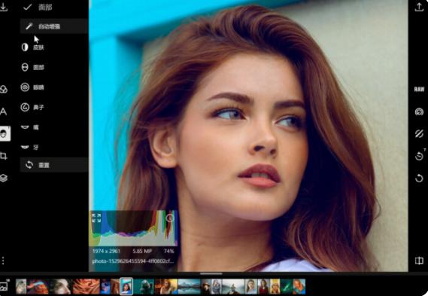The image size is (428, 296).
Task: Click the history clock icon
Action: [419, 156]
